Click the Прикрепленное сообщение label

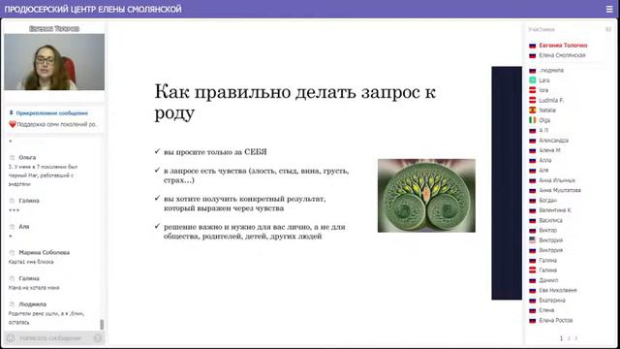click(51, 113)
